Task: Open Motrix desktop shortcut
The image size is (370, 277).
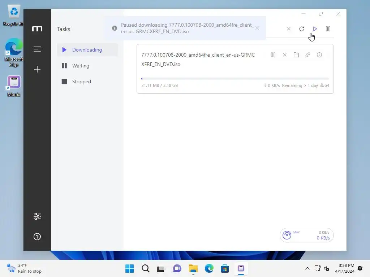Action: (14, 86)
